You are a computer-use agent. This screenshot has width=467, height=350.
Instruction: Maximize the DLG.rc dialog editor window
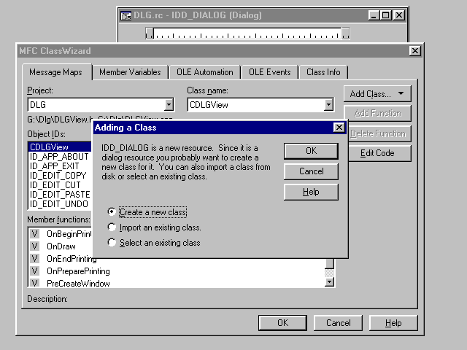[385, 15]
